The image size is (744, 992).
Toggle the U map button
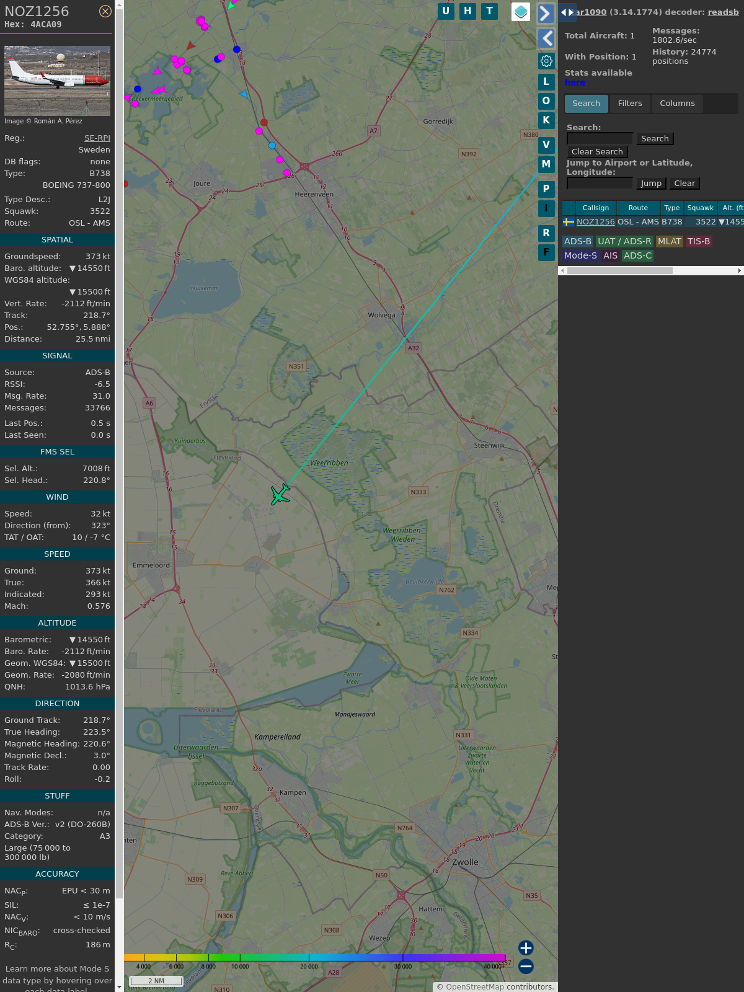[x=446, y=11]
